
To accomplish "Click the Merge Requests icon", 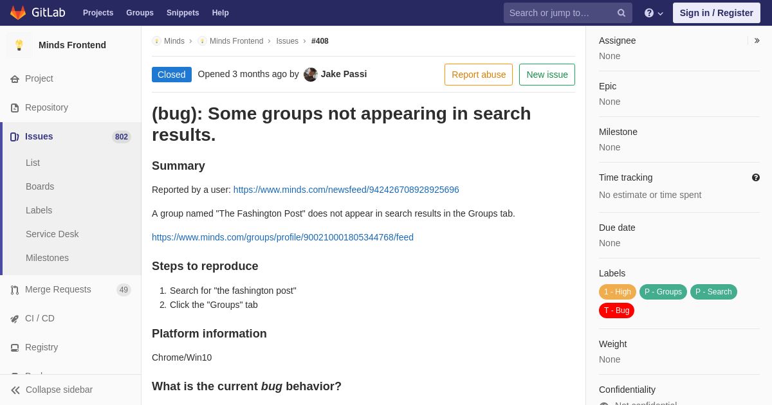I will pyautogui.click(x=15, y=290).
